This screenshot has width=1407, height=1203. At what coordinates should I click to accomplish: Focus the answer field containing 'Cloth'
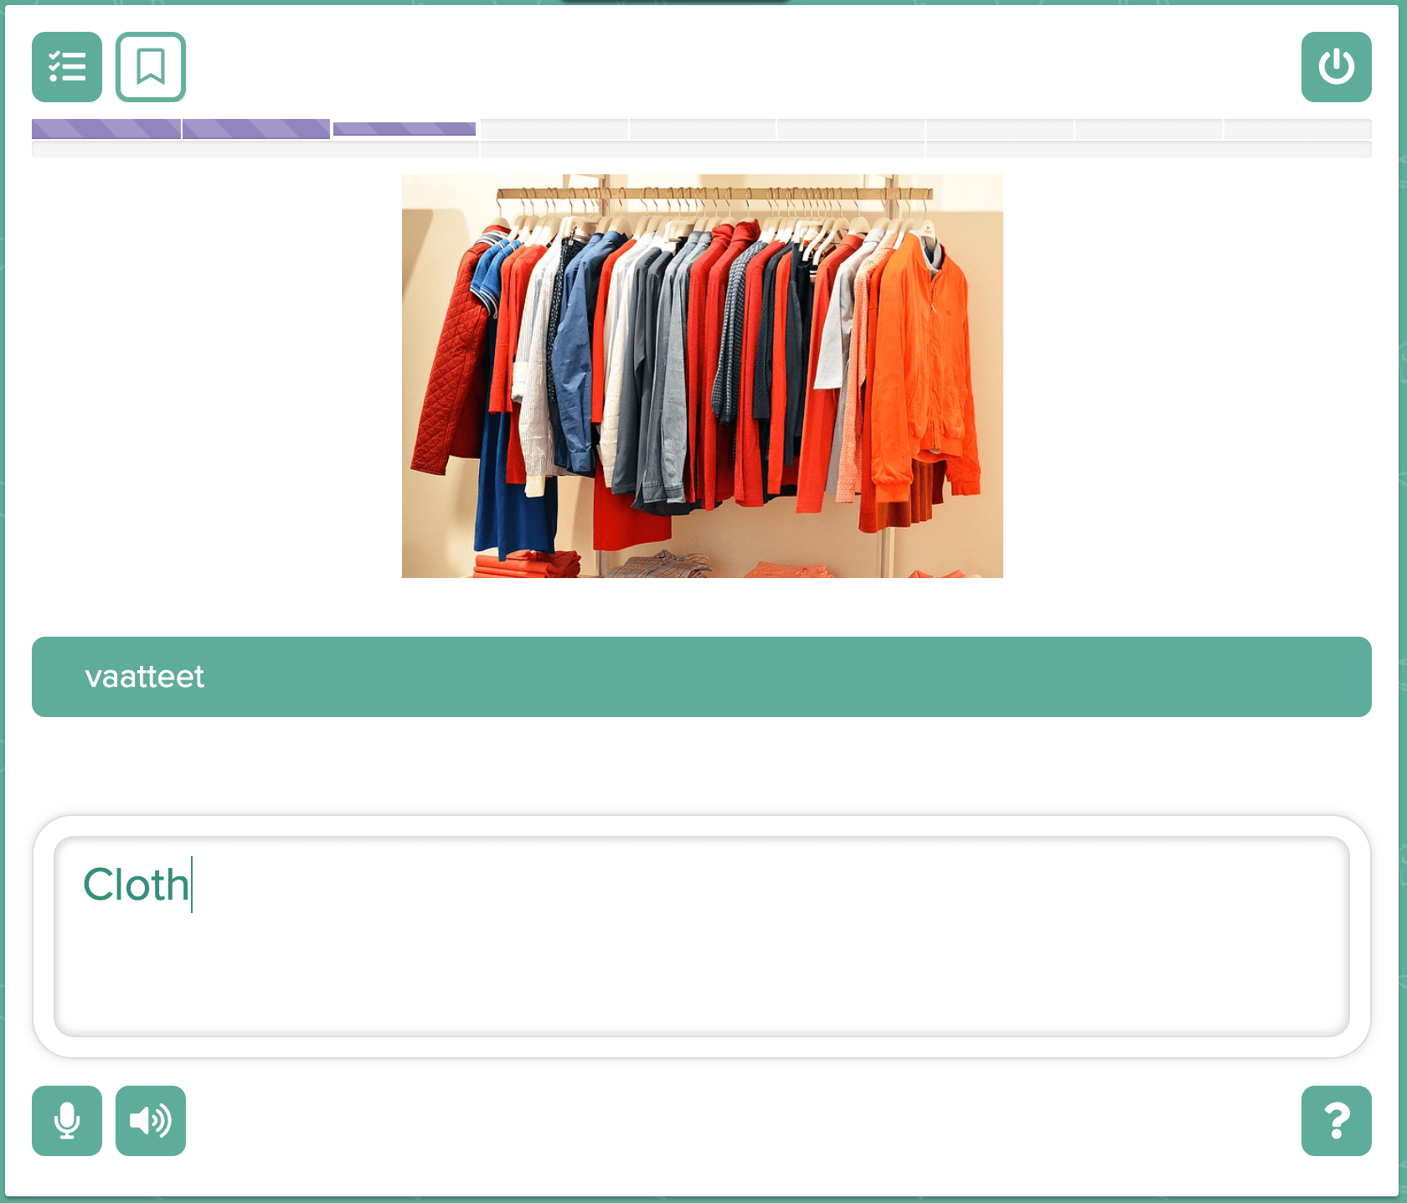(702, 937)
